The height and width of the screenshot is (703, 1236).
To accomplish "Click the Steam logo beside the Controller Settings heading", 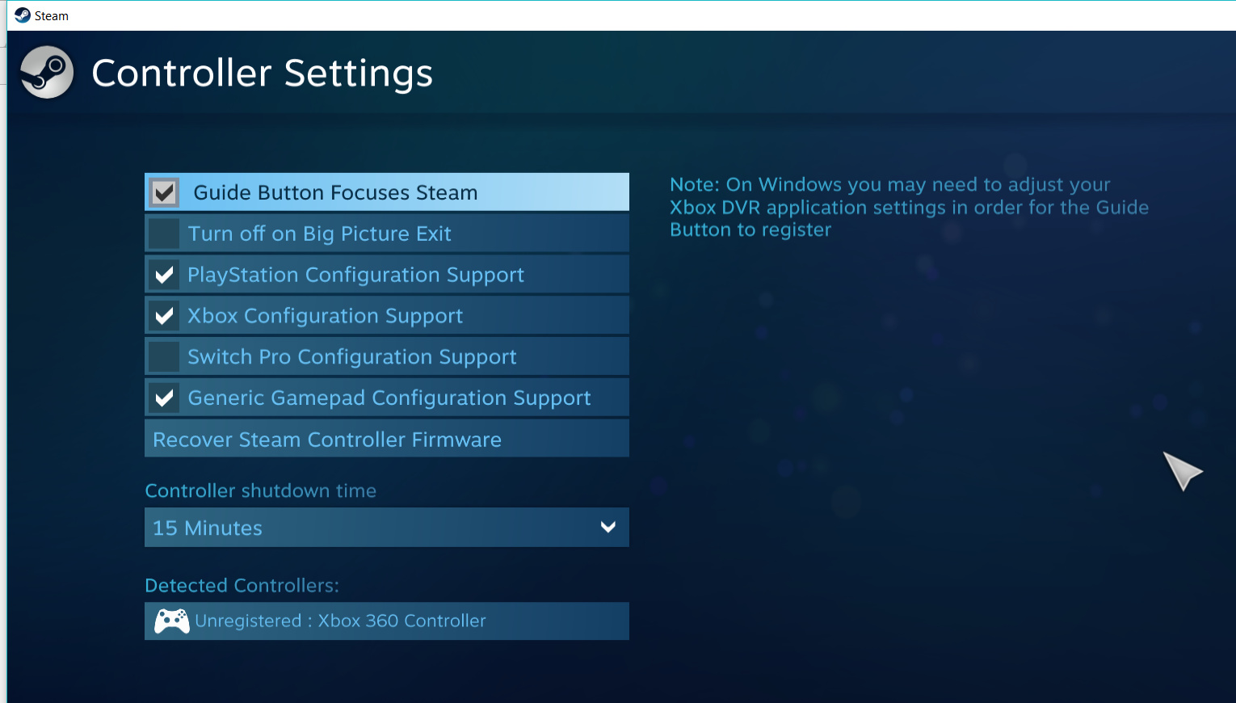I will (x=46, y=72).
